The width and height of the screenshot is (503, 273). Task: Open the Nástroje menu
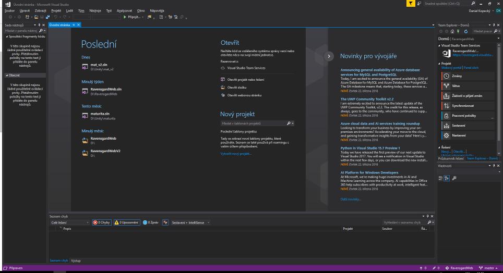[x=95, y=10]
